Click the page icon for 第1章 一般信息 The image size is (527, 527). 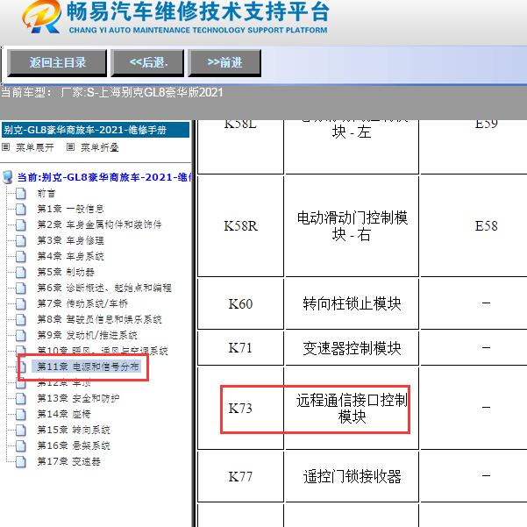21,209
